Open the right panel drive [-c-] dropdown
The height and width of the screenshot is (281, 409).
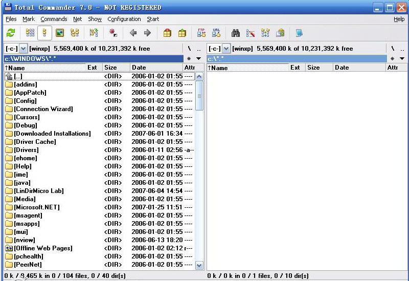pos(226,49)
